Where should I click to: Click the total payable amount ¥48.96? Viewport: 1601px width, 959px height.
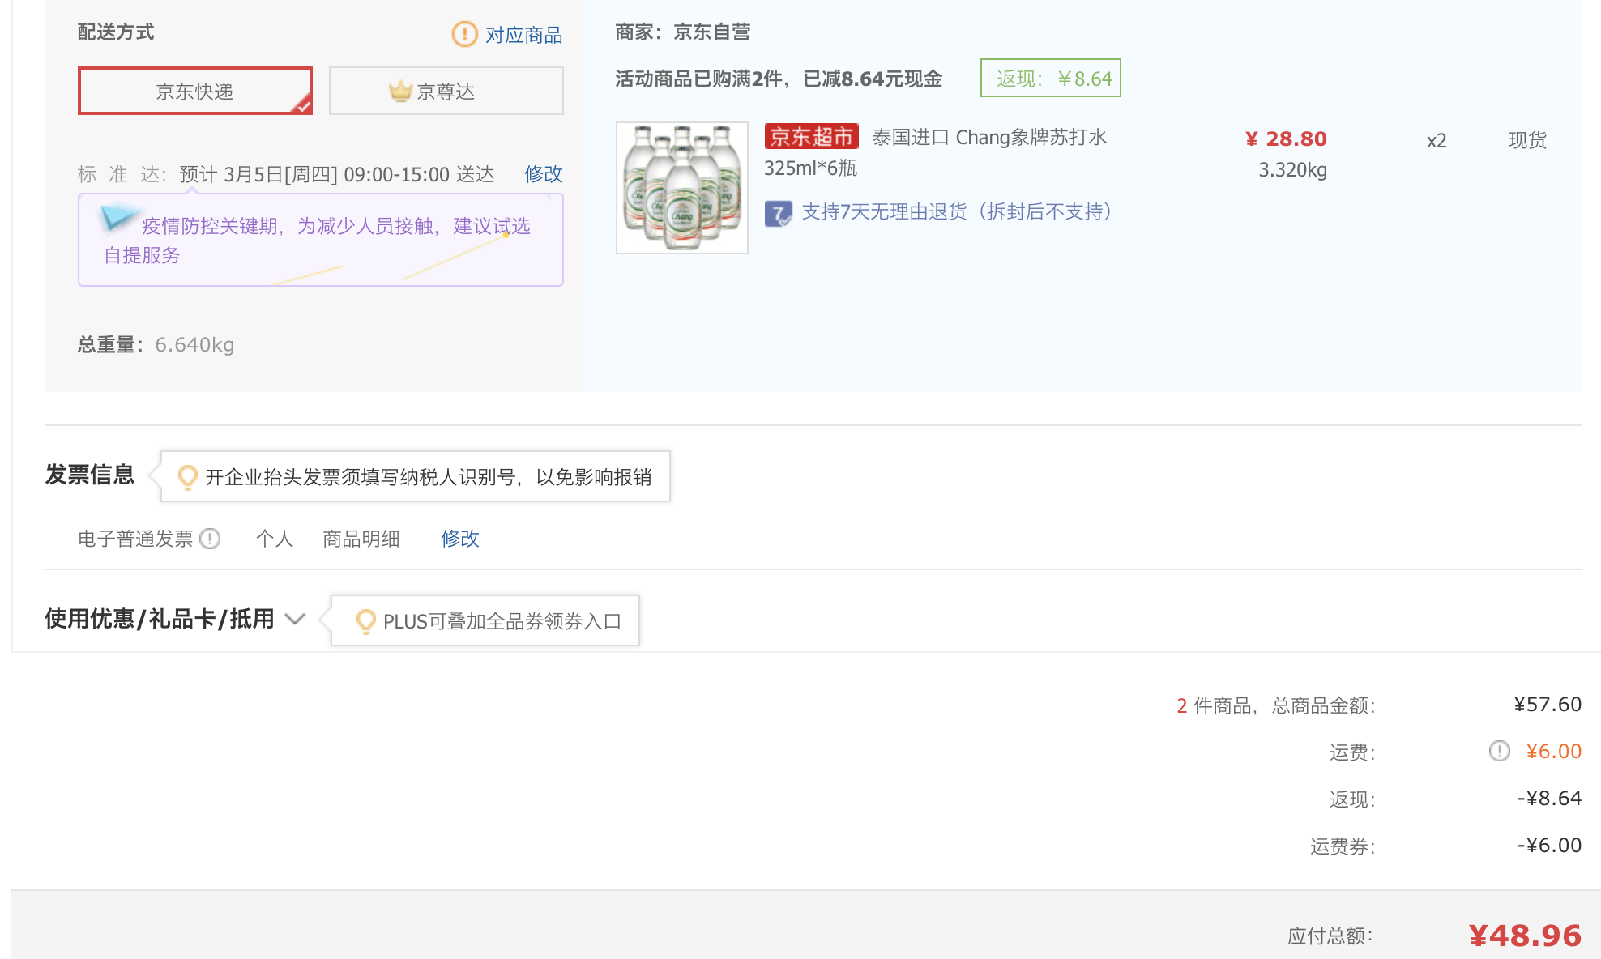1525,936
